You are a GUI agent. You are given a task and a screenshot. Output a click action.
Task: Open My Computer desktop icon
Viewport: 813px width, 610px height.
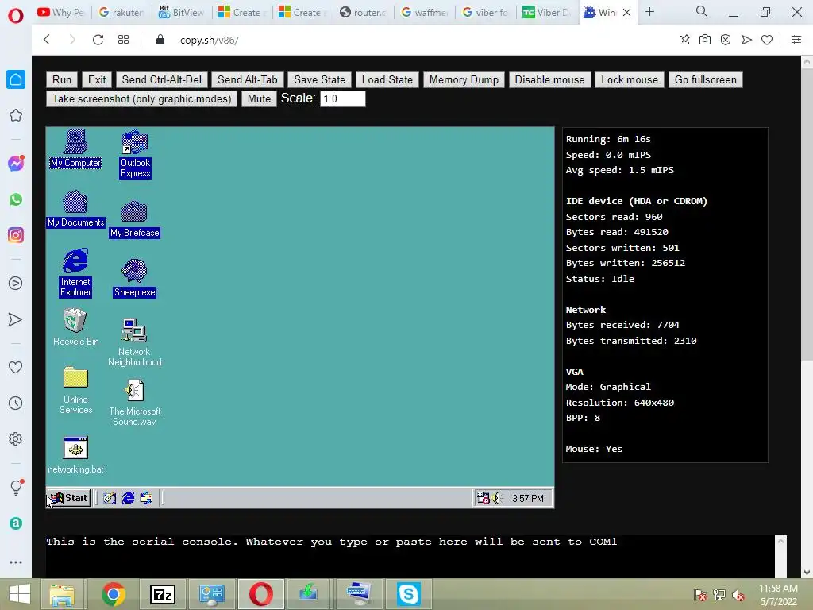pos(75,149)
